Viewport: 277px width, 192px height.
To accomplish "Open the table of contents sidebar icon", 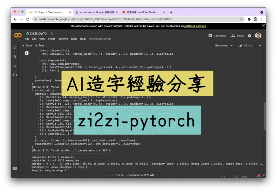I will pyautogui.click(x=15, y=48).
